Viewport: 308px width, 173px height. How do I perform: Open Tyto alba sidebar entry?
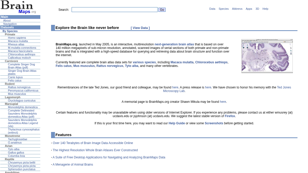coord(14,149)
